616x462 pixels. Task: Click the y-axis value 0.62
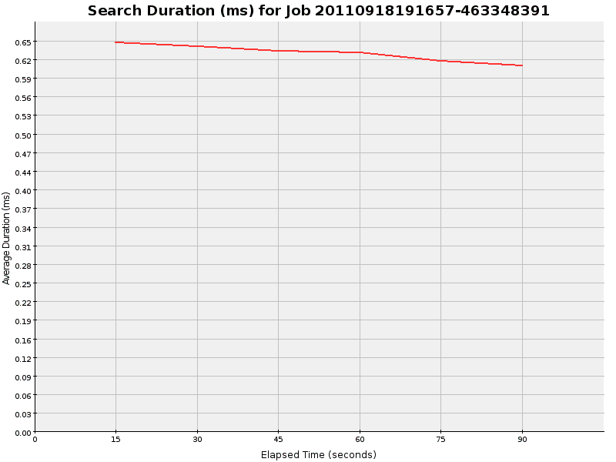point(23,61)
